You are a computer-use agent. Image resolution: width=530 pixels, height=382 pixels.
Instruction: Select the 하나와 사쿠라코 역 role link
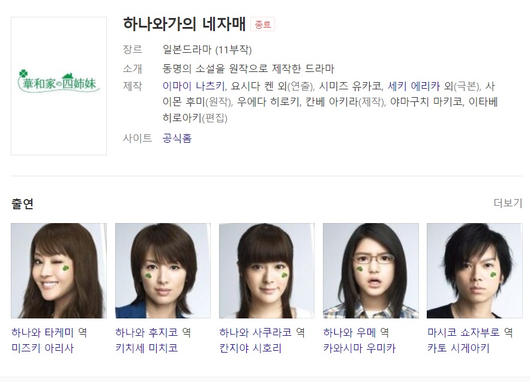262,333
